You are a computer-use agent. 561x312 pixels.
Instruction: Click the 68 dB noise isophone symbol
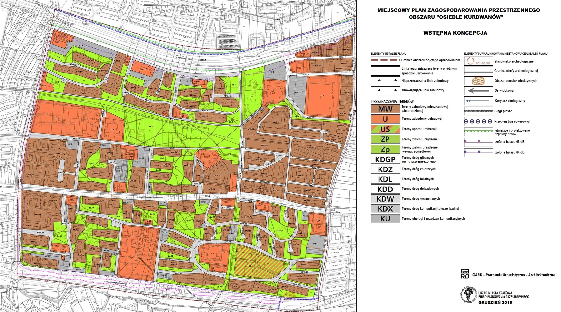click(x=478, y=142)
